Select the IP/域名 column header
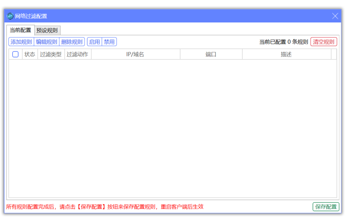This screenshot has height=222, width=345. pos(135,55)
